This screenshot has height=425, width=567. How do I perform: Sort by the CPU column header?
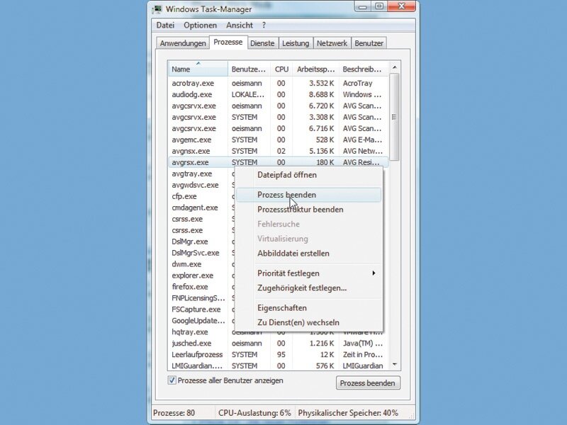[281, 69]
